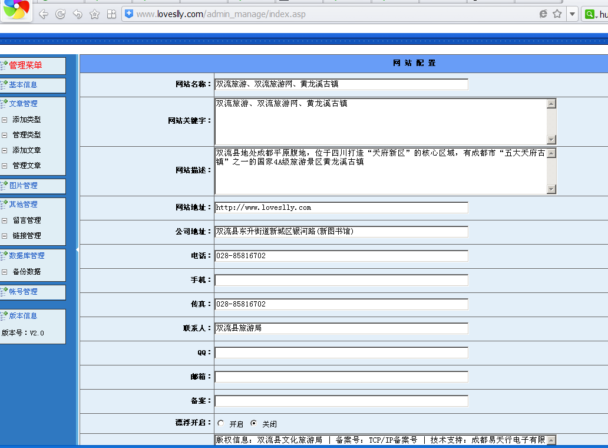608x448 pixels.
Task: Open favorites star icon in toolbar
Action: click(95, 14)
